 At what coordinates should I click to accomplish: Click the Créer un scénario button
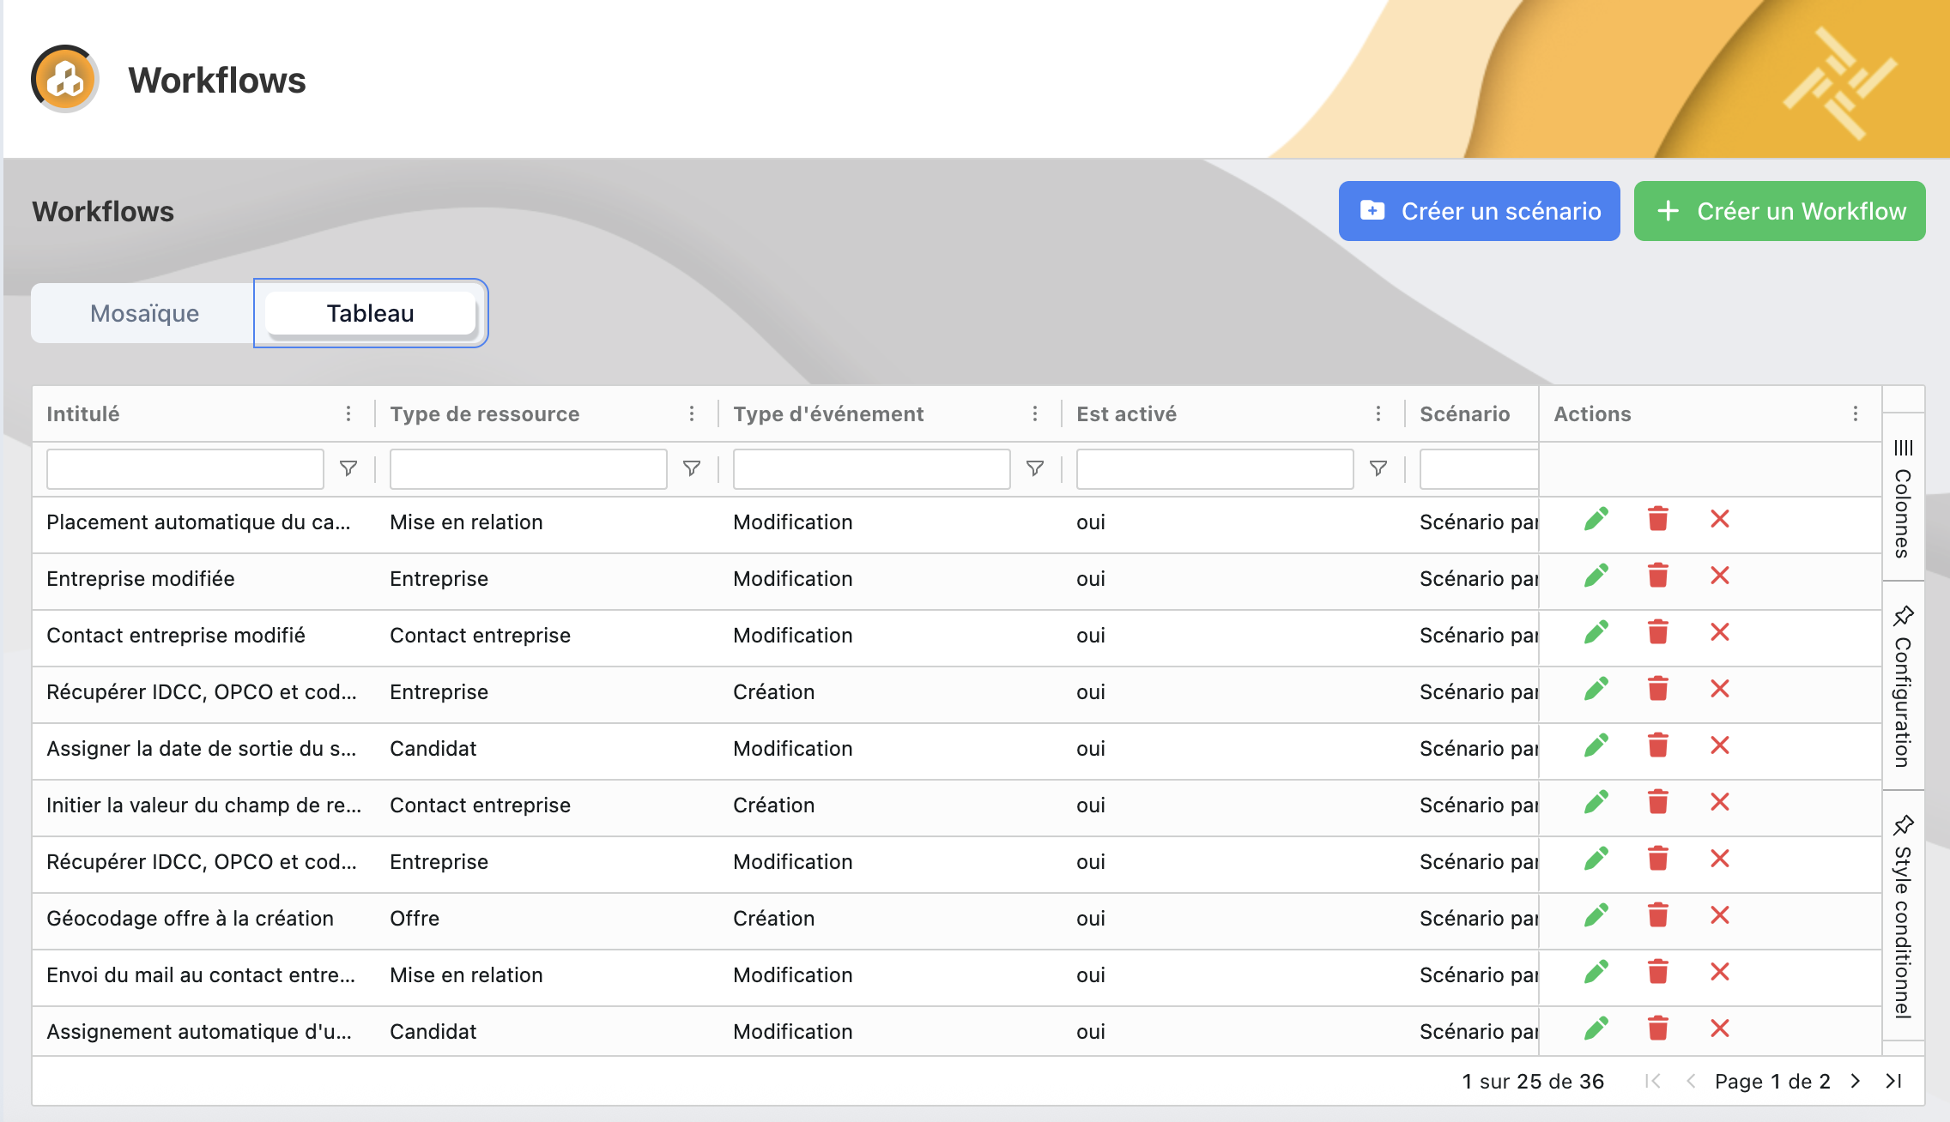point(1480,211)
